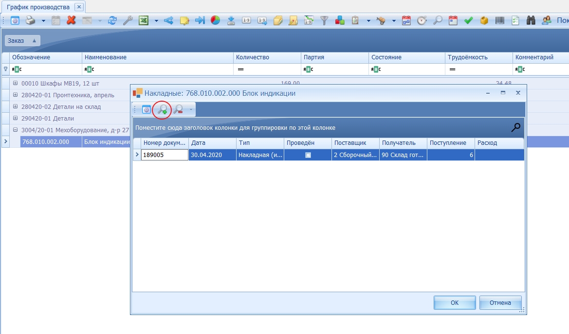
Task: Collapse the 3004/20-01 Мехоборудование order group
Action: [x=15, y=130]
